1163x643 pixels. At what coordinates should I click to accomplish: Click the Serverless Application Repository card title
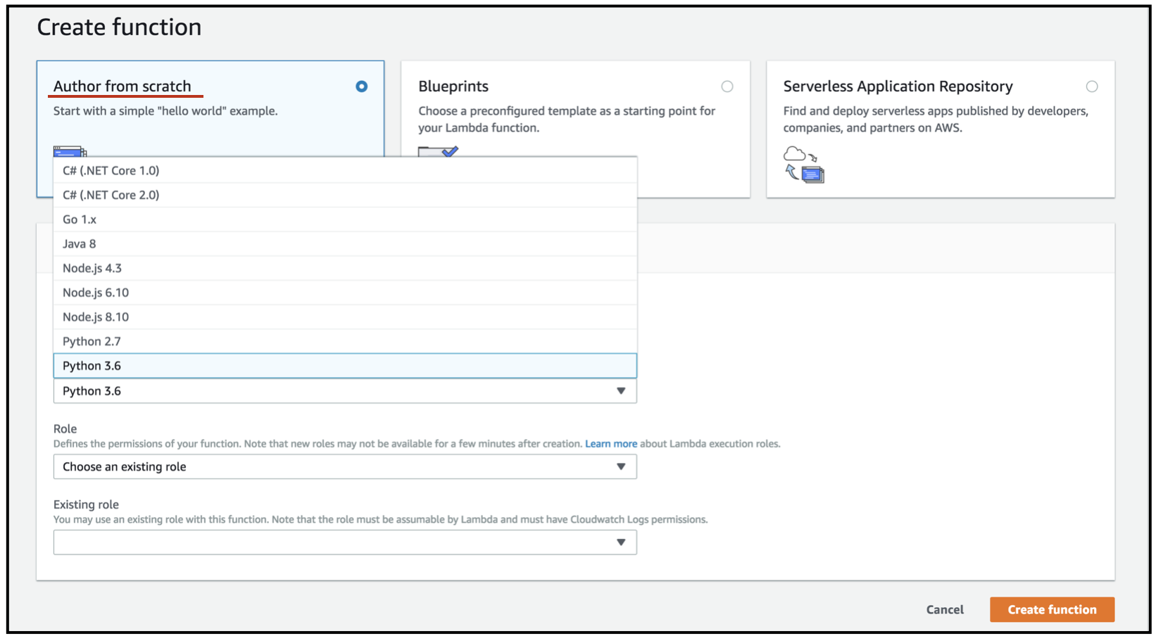[898, 87]
